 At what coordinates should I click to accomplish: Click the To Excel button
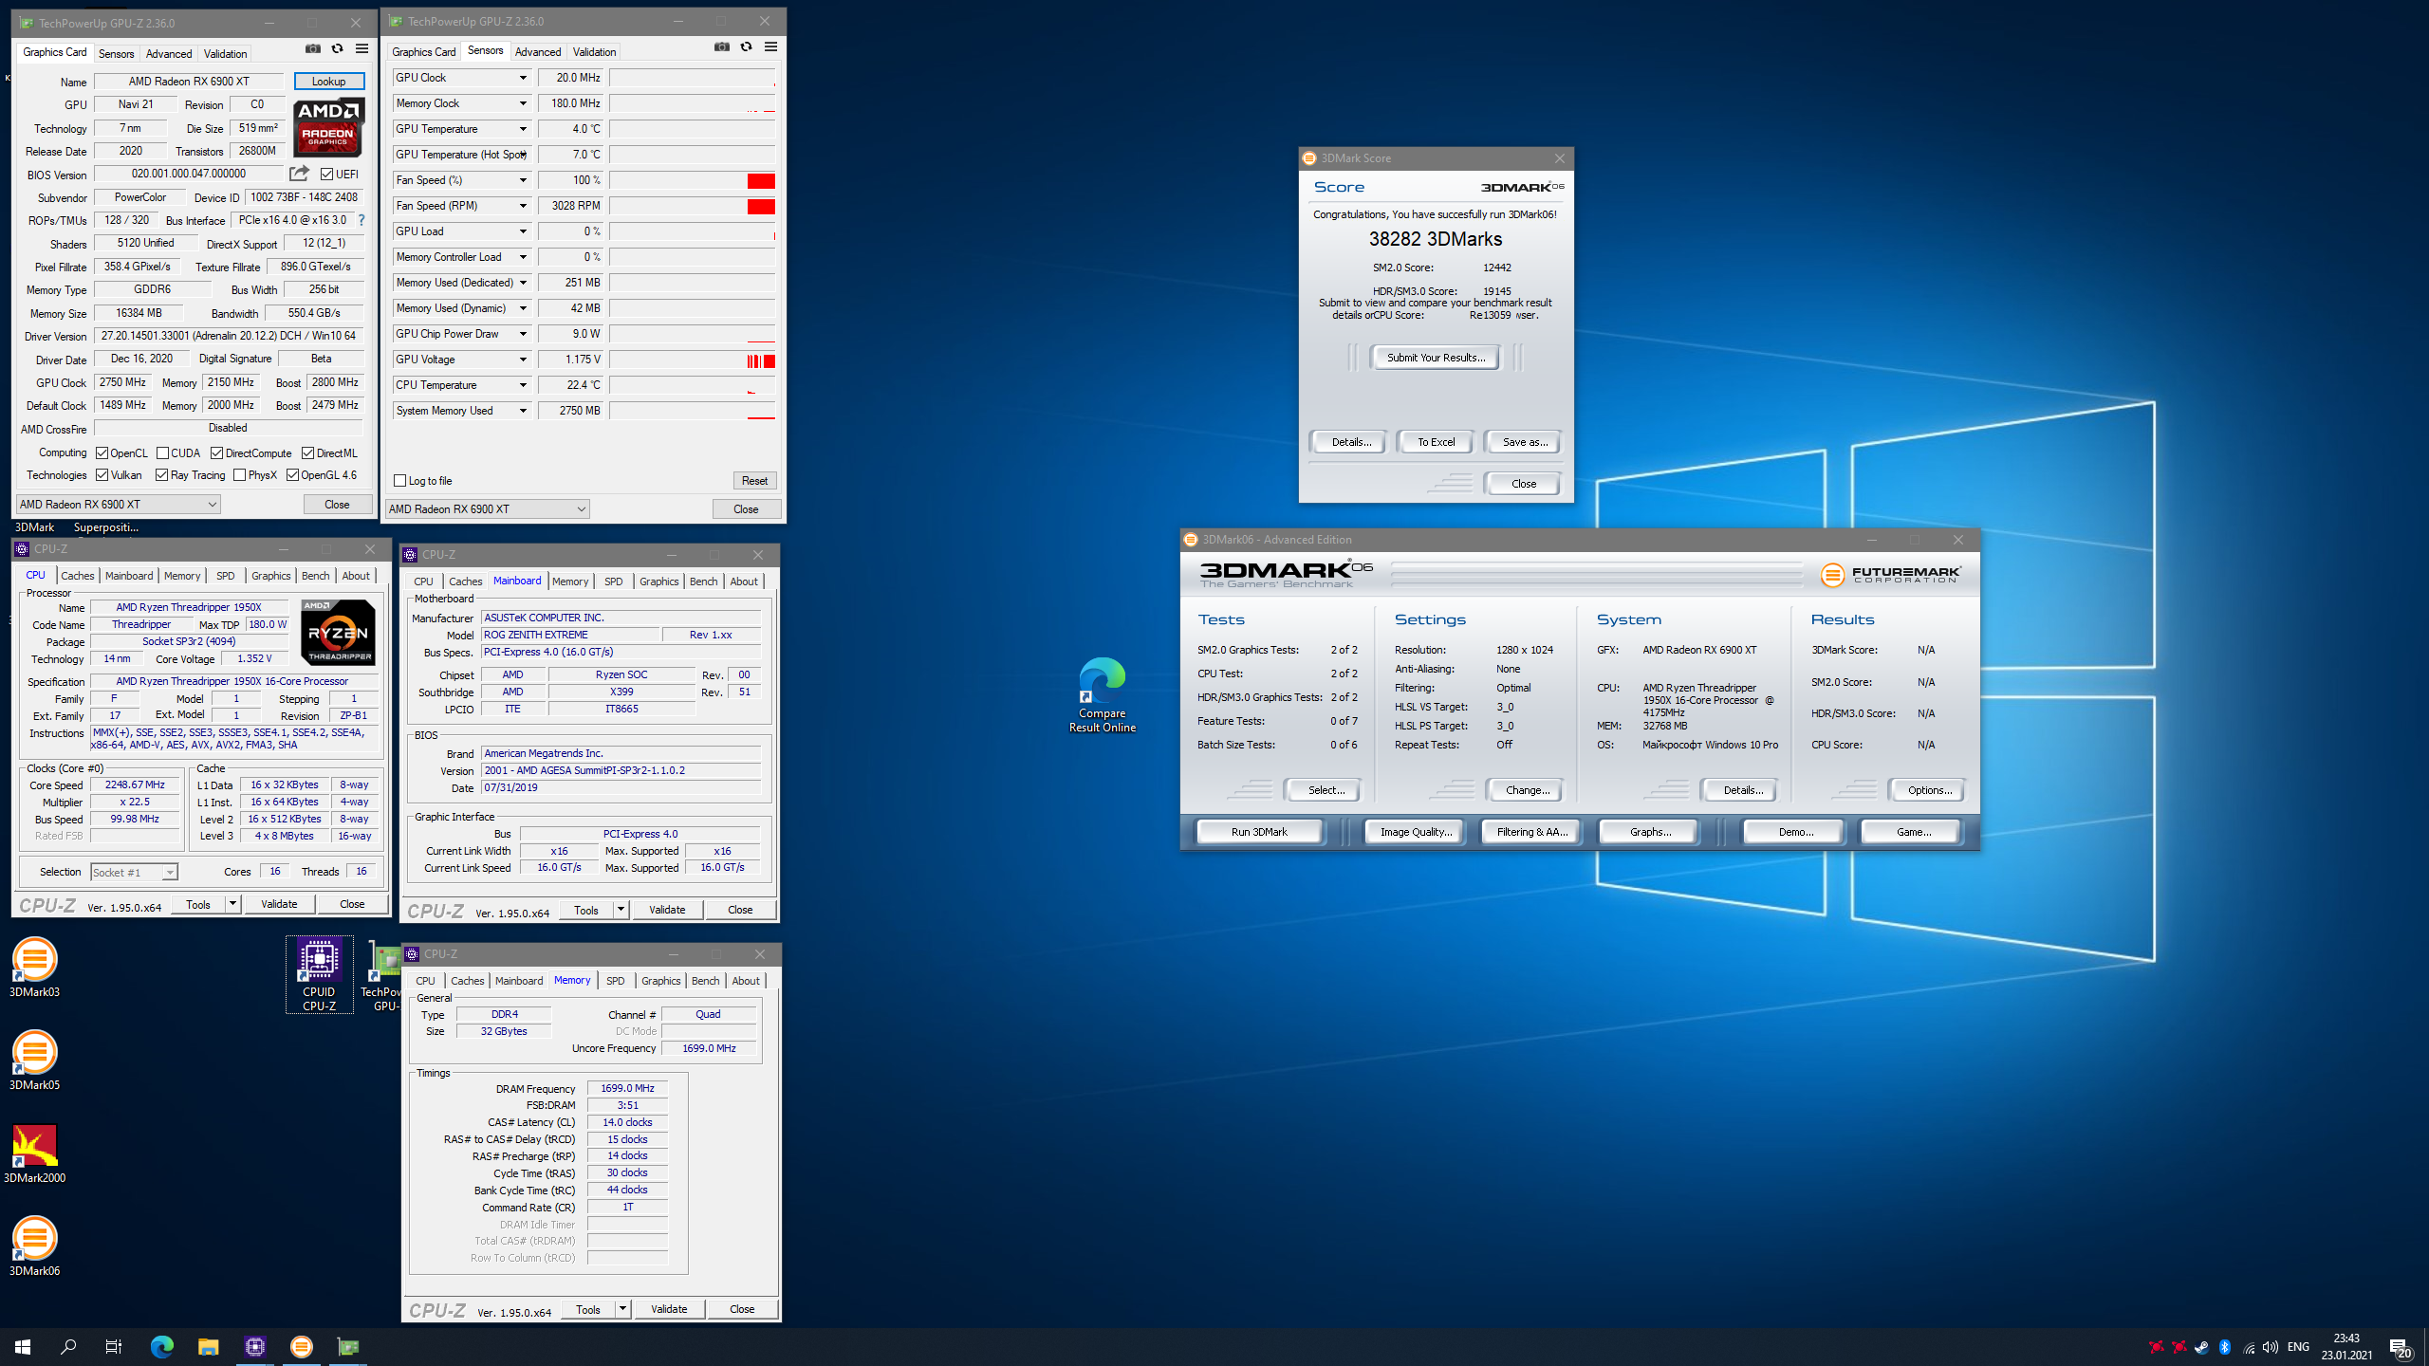pos(1436,442)
